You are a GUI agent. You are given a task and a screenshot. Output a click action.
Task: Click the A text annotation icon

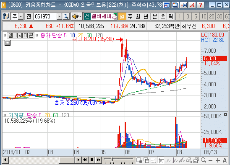pyautogui.click(x=225, y=160)
